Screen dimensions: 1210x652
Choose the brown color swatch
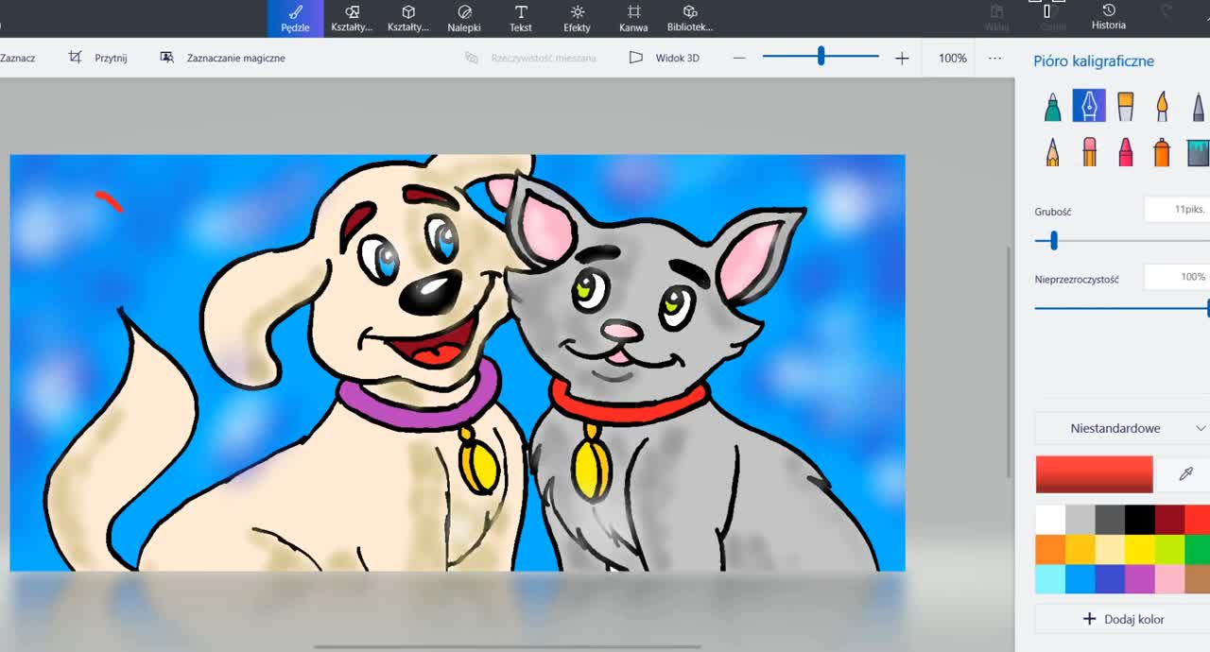click(1198, 579)
